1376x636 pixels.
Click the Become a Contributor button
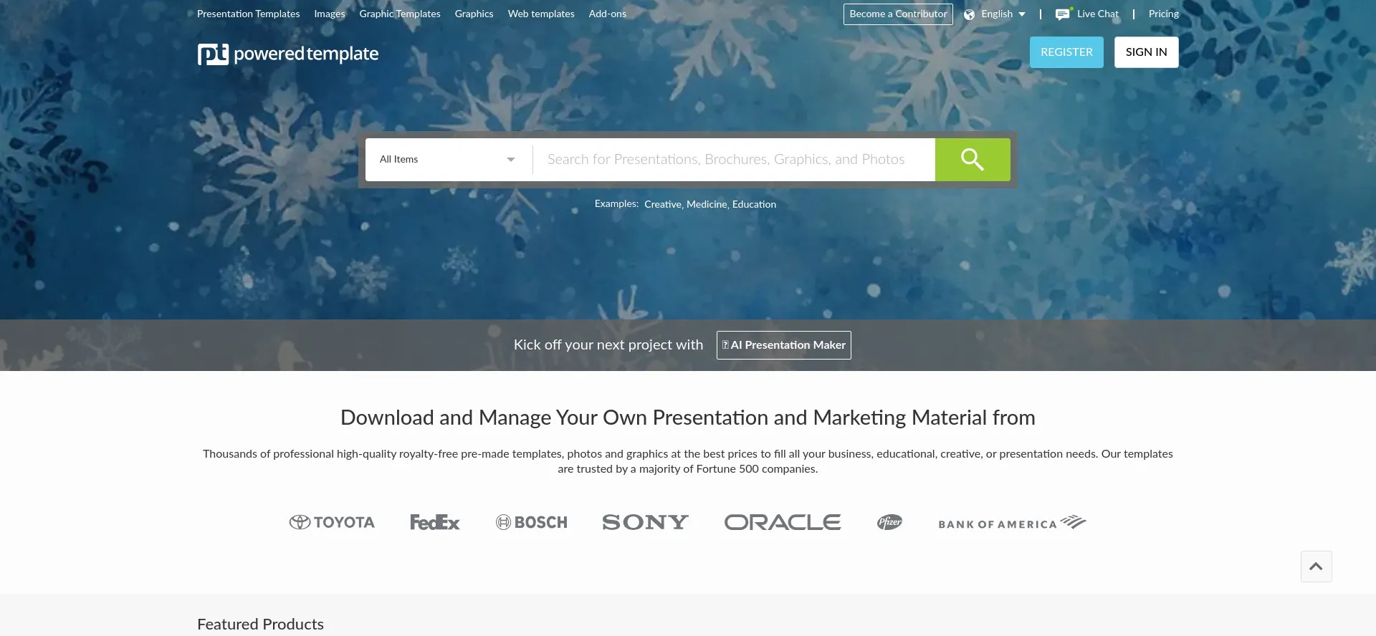click(x=897, y=14)
